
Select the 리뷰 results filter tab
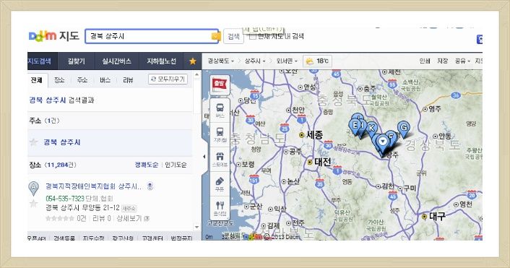click(128, 80)
